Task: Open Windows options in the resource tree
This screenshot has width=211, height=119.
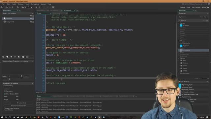Action: pos(185,63)
